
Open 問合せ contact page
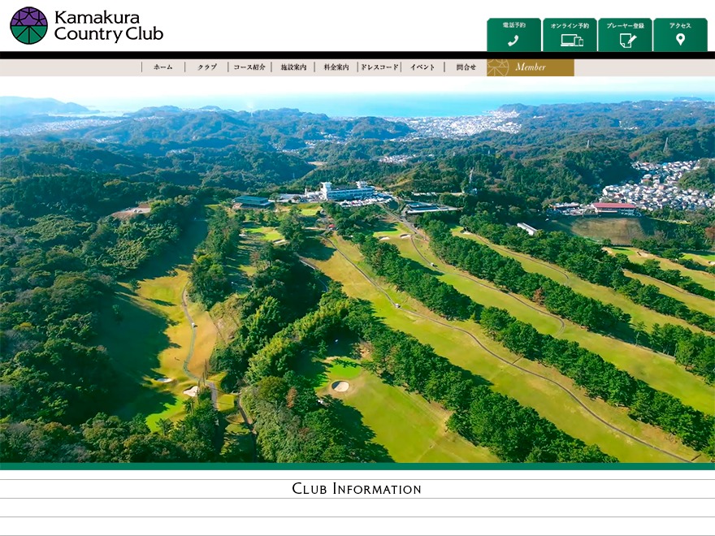(466, 67)
